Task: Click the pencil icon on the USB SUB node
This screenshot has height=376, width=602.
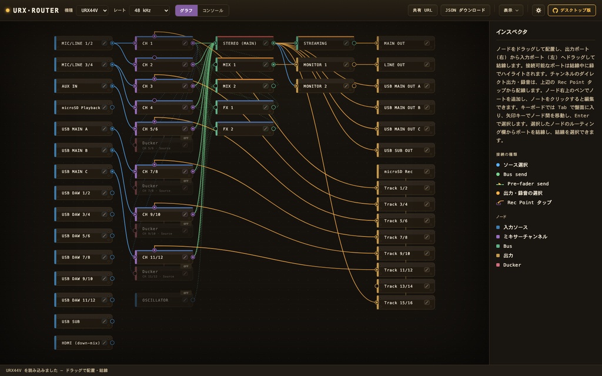Action: 104,321
